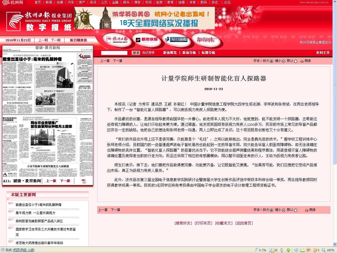Viewport: 337px width, 253px height.
Task: Open the 新闻 item in top navigation
Action: pyautogui.click(x=49, y=2)
